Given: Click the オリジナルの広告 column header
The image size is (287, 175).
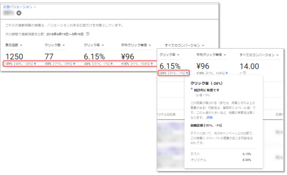Looking at the screenshot, I should (x=166, y=115).
